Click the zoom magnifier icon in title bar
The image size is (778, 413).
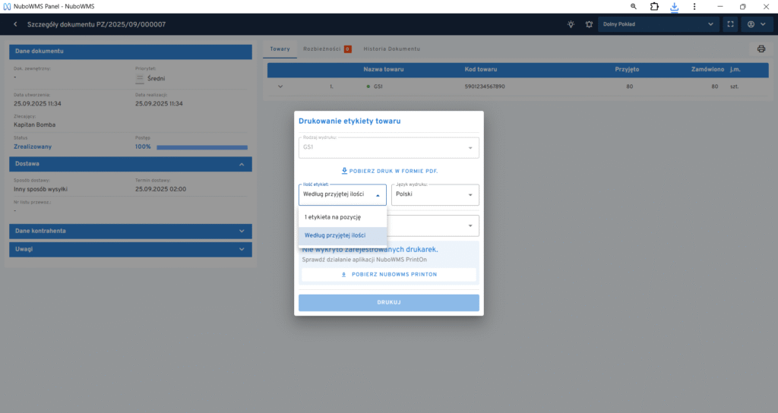[634, 6]
